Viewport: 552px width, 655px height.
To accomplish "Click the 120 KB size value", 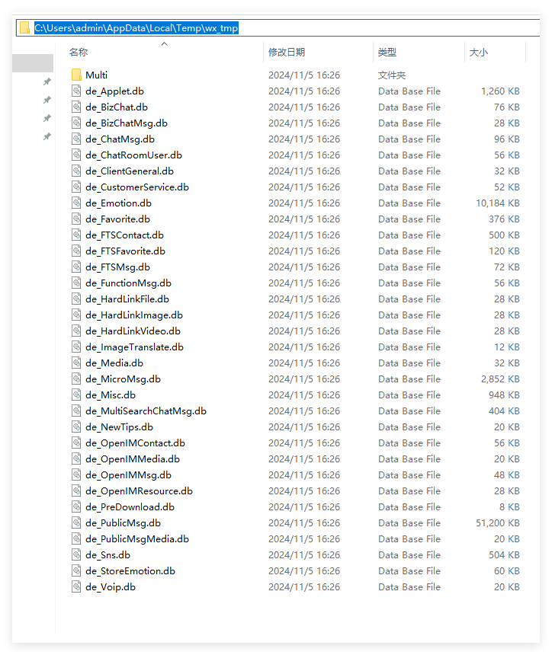I will click(504, 251).
